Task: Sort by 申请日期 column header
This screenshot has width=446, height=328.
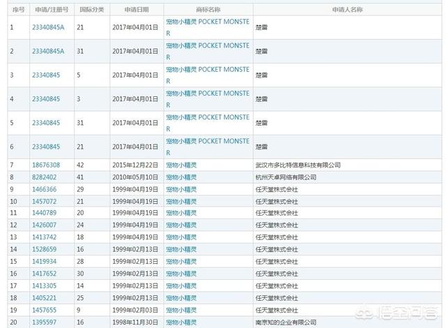Action: (x=137, y=10)
